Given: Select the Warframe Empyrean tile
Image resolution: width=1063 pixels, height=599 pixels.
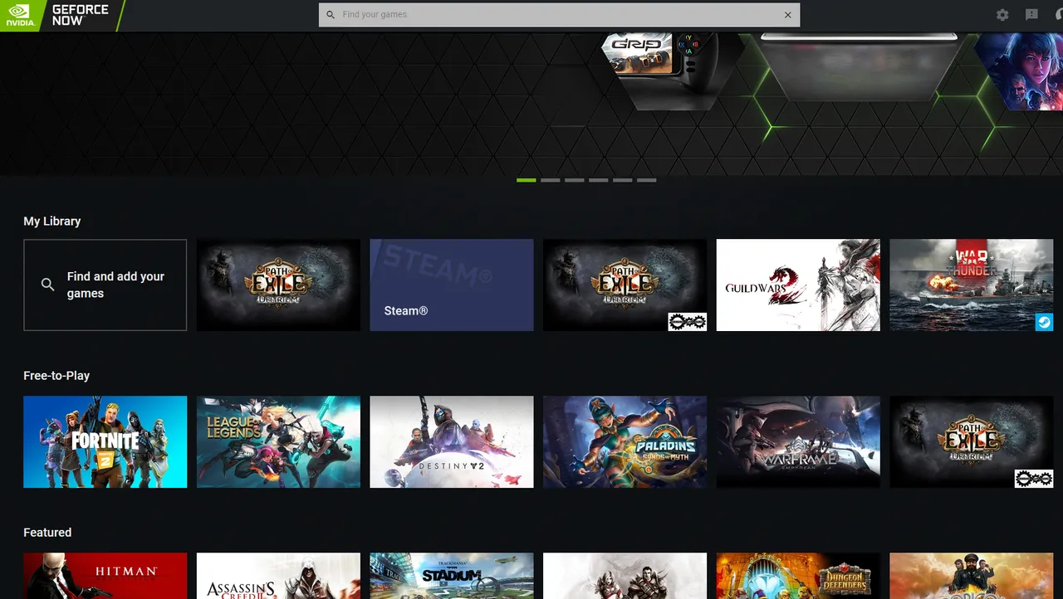Looking at the screenshot, I should coord(798,441).
